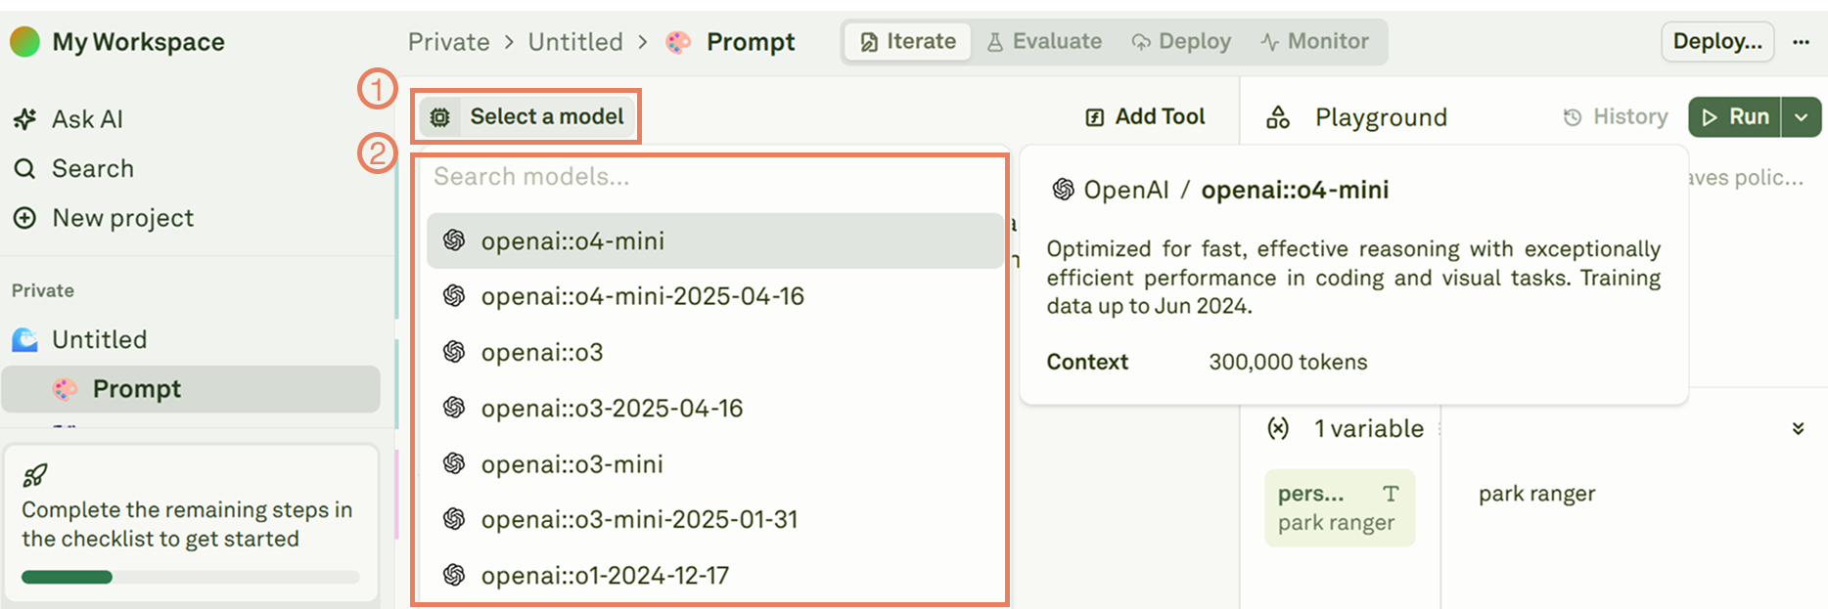Viewport: 1828px width, 609px height.
Task: Switch to the Evaluate tab
Action: tap(1044, 42)
